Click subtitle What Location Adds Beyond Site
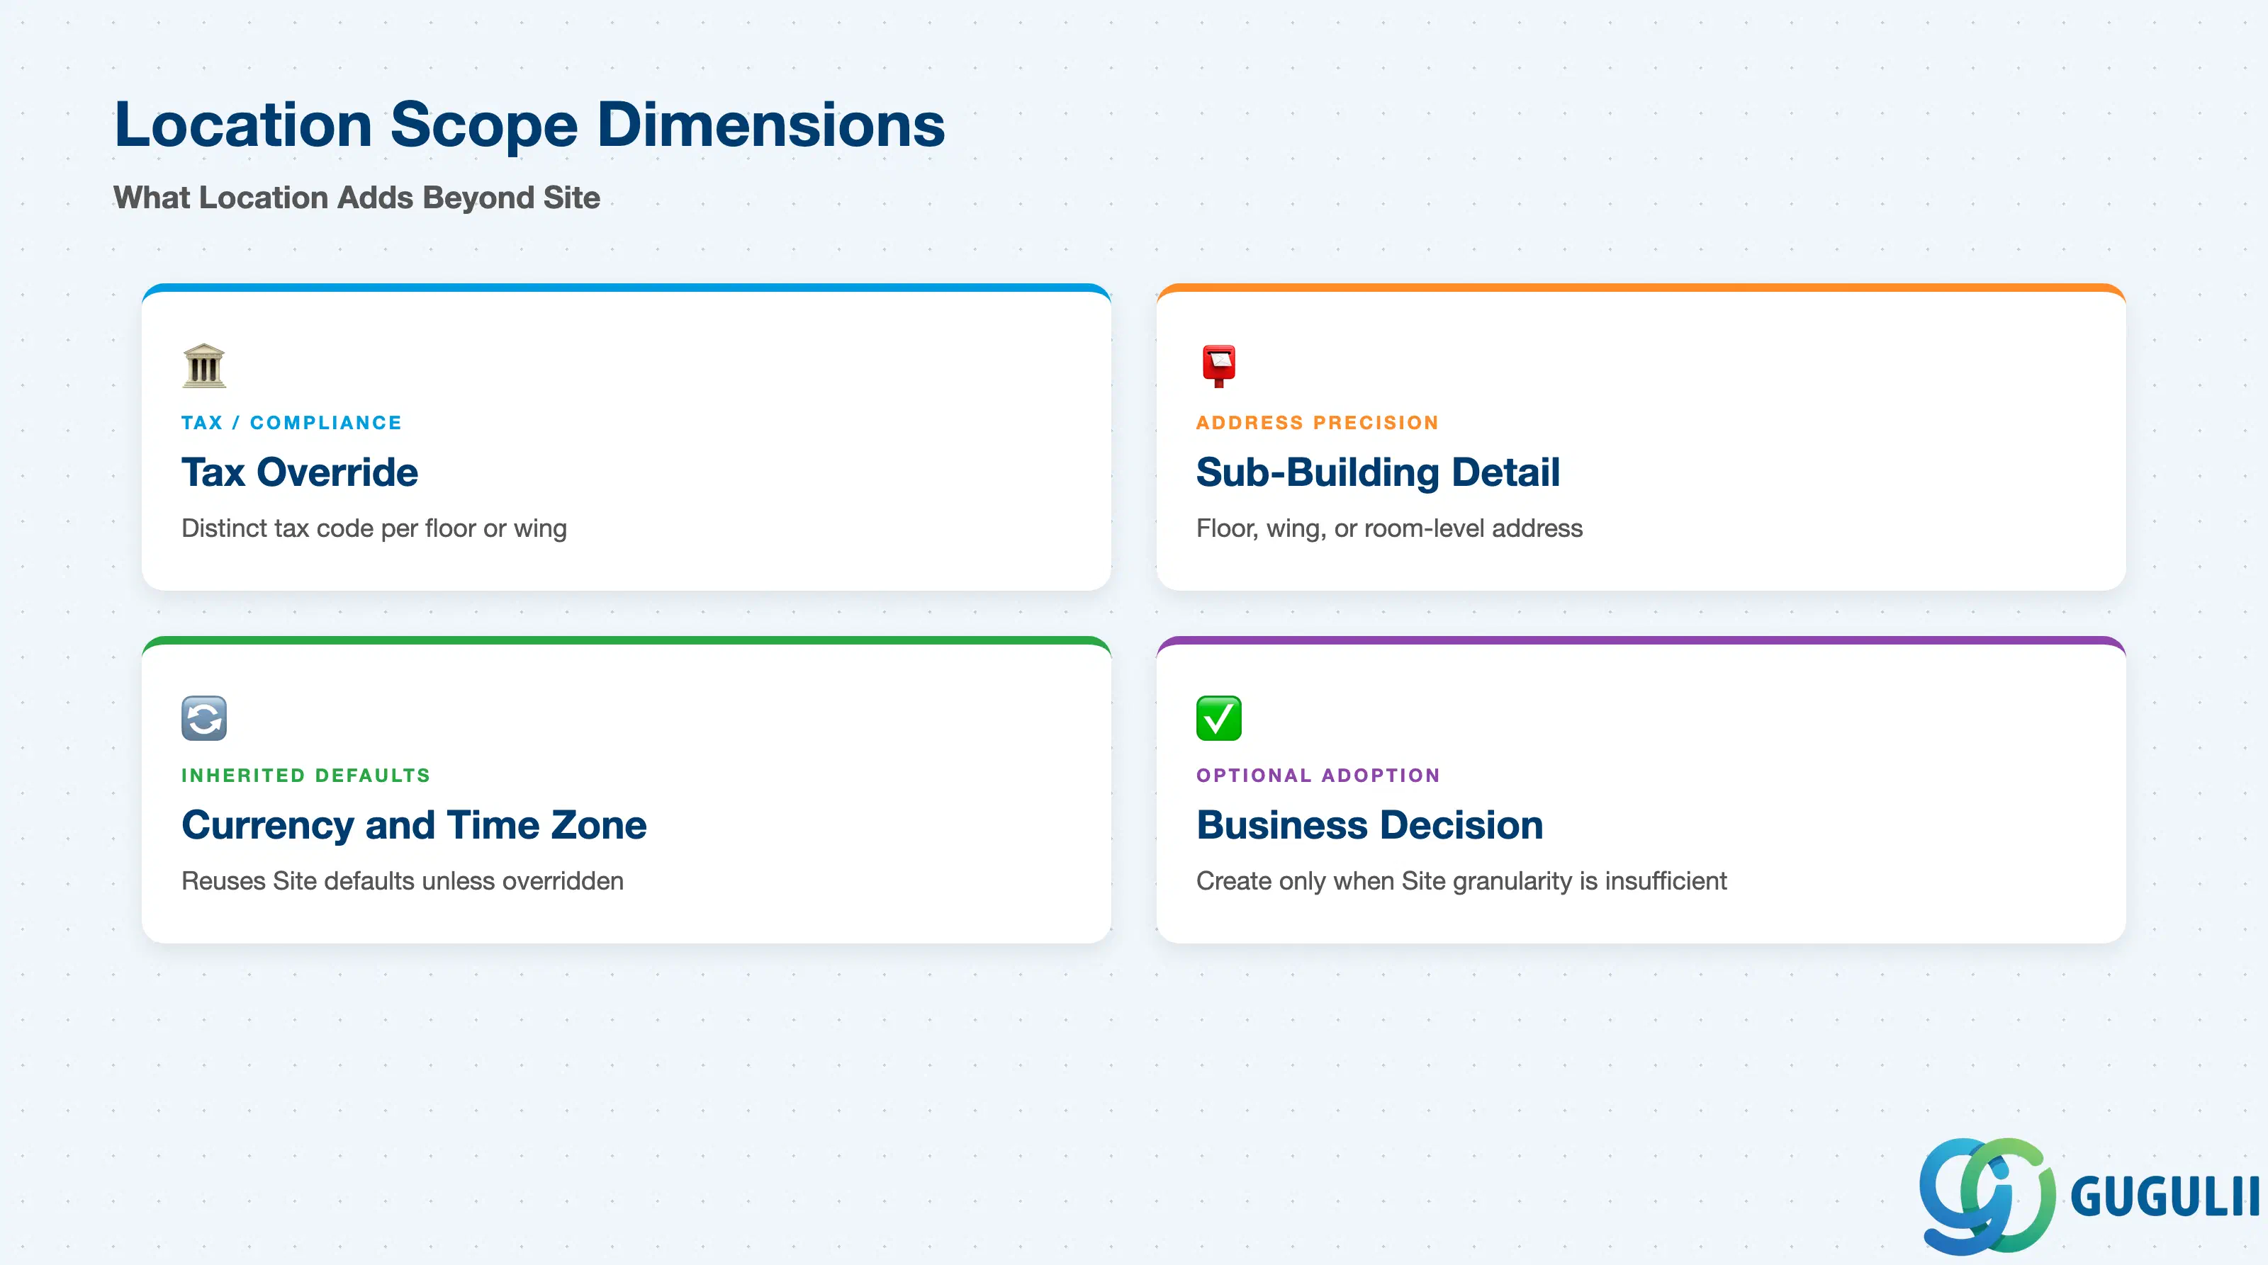2268x1265 pixels. (357, 198)
